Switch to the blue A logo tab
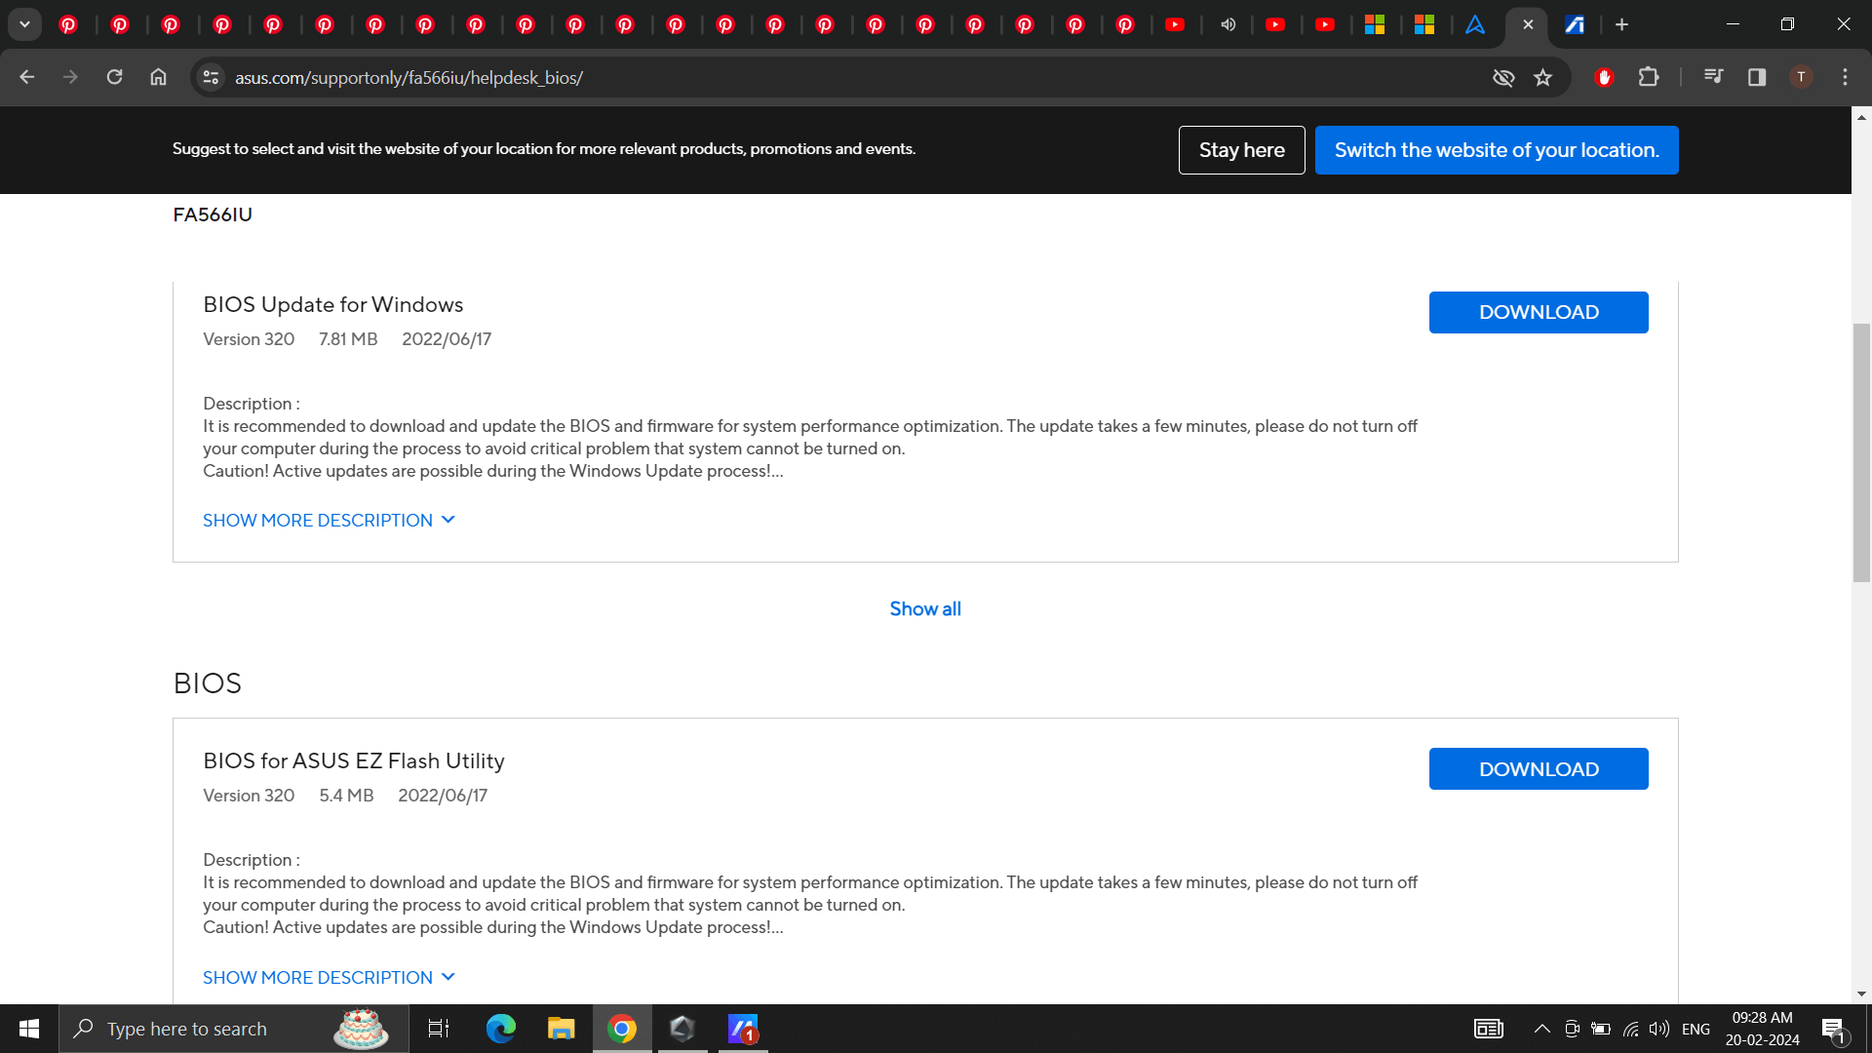 pyautogui.click(x=1475, y=24)
